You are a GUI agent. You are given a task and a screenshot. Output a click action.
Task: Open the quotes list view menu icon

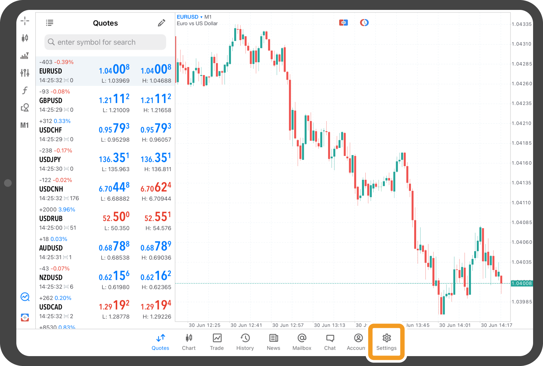[x=50, y=23]
